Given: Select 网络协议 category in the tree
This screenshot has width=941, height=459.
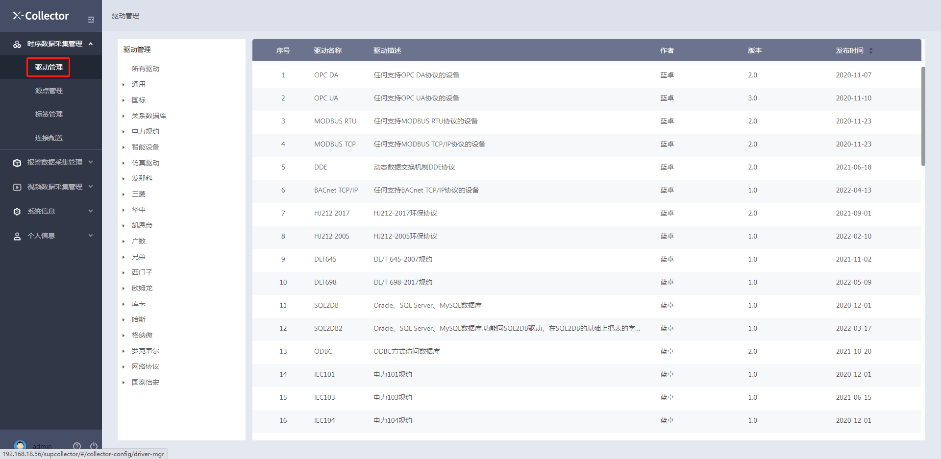Looking at the screenshot, I should (146, 366).
